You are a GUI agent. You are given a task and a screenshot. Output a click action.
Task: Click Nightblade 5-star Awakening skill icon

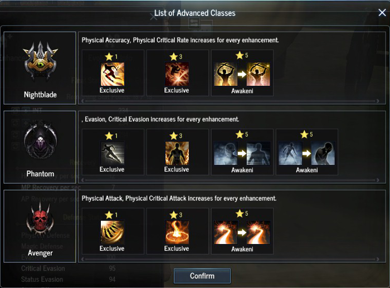(x=242, y=74)
